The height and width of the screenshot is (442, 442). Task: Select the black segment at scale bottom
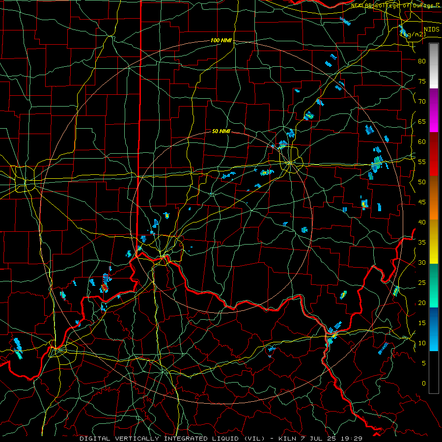coord(434,372)
